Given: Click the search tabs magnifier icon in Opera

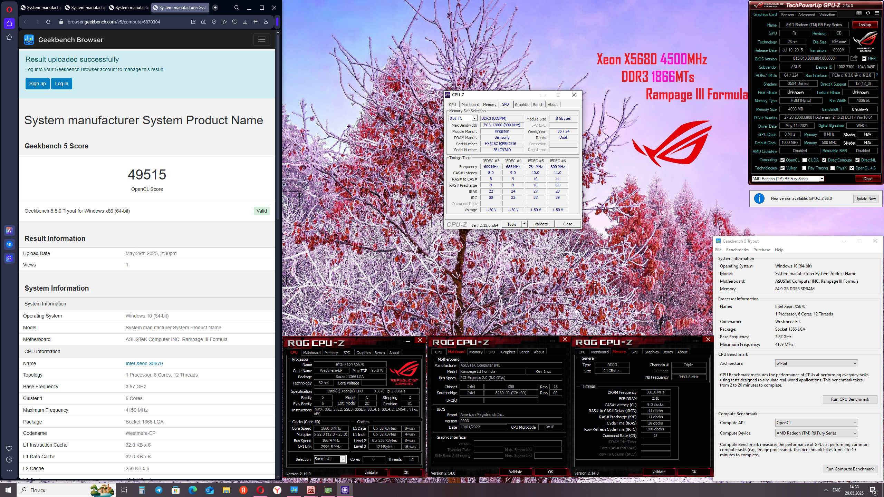Looking at the screenshot, I should [x=237, y=8].
